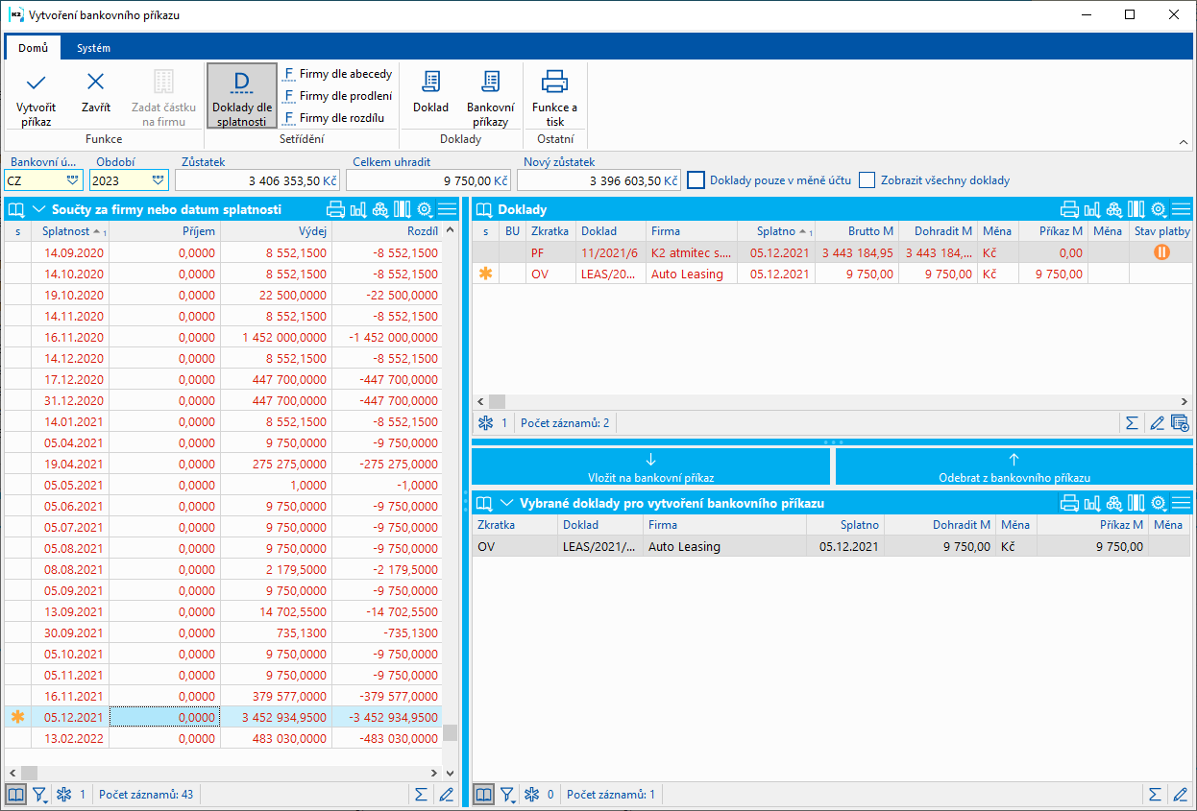
Task: Click settings gear in Doklady panel header
Action: (x=1158, y=209)
